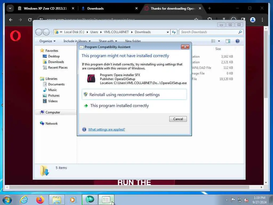This screenshot has height=205, width=273.
Task: Click Reinstall using recommended settings
Action: tap(134, 94)
